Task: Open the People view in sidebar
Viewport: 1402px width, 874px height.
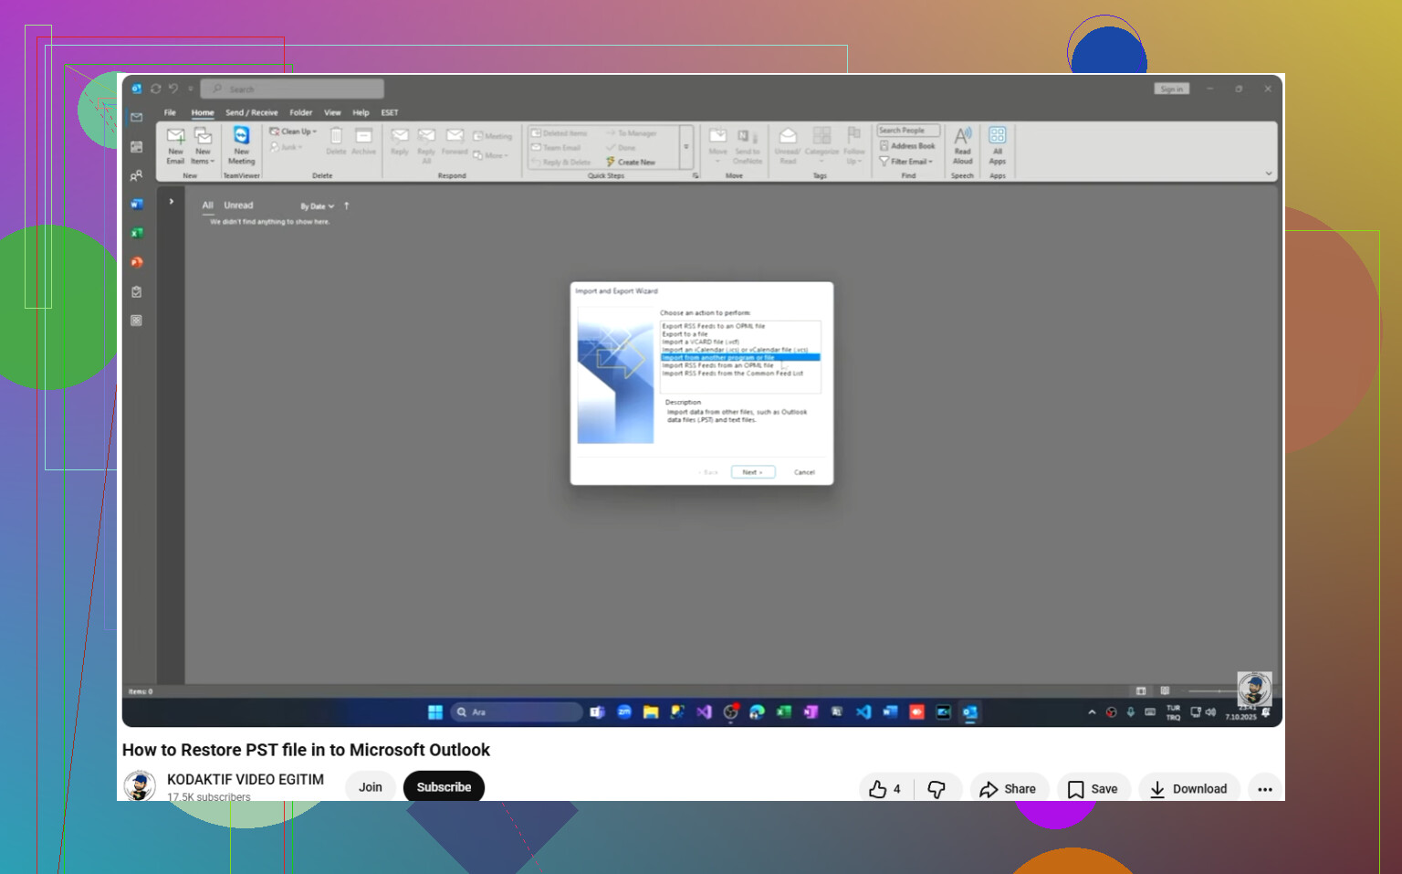Action: [137, 175]
